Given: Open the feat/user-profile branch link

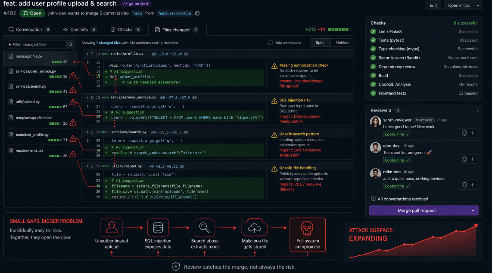Looking at the screenshot, I should tap(174, 13).
